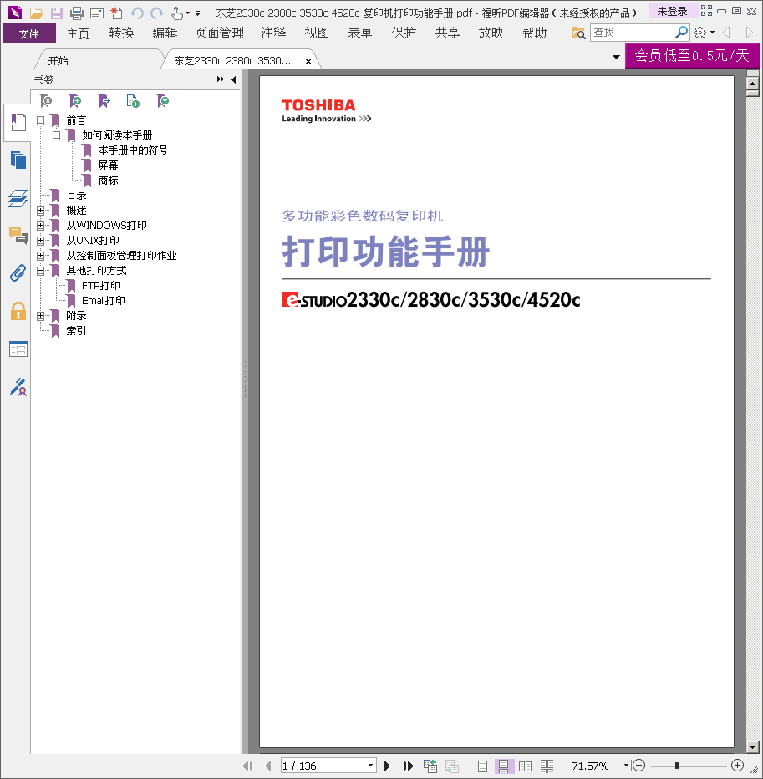Image resolution: width=763 pixels, height=779 pixels.
Task: Open the Attachments paperclip panel
Action: point(18,272)
